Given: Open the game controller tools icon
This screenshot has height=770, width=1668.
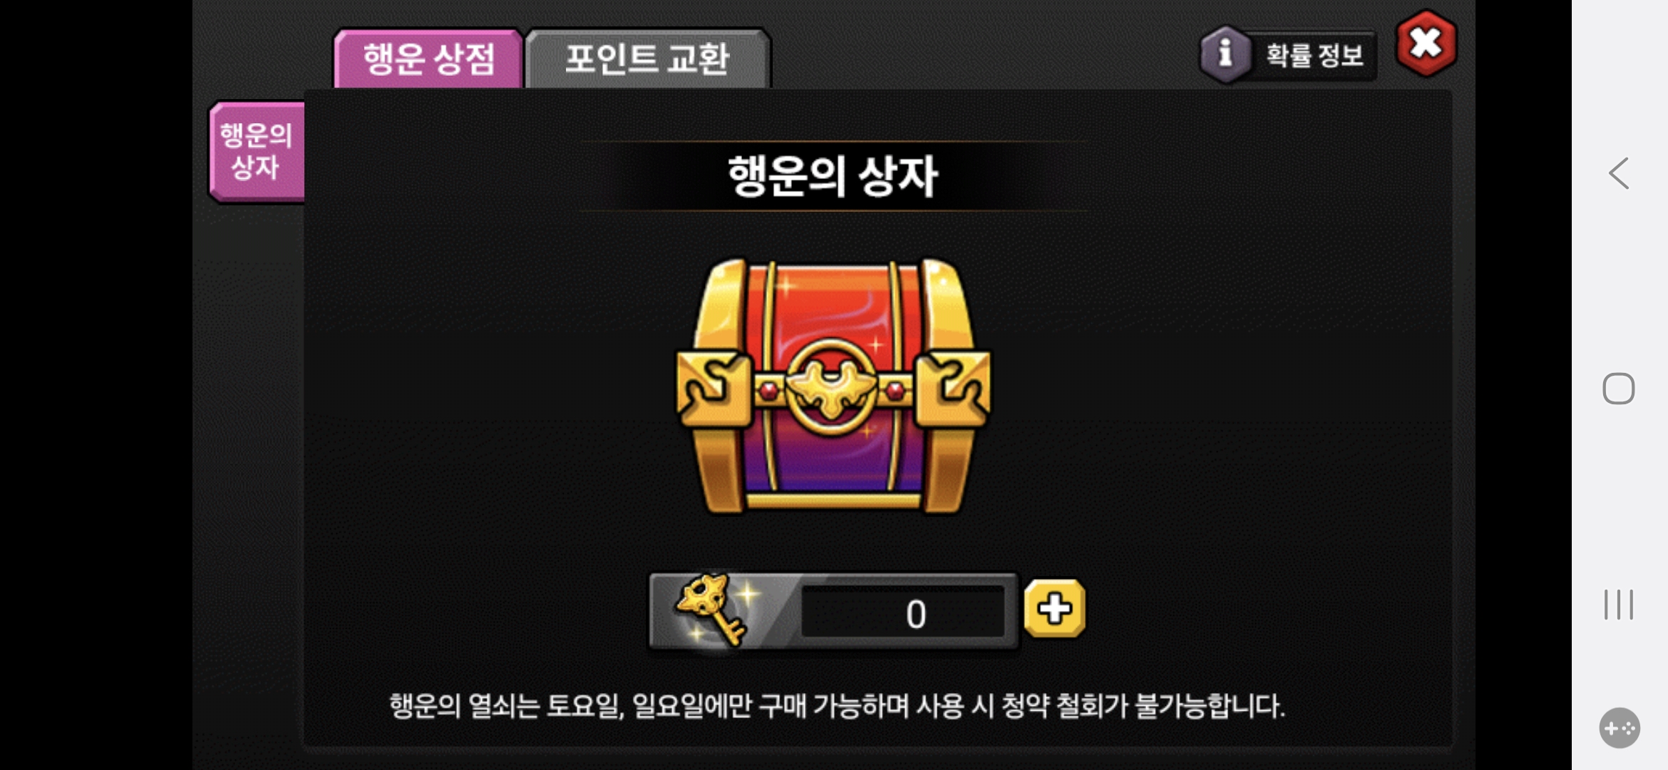Looking at the screenshot, I should 1620,728.
